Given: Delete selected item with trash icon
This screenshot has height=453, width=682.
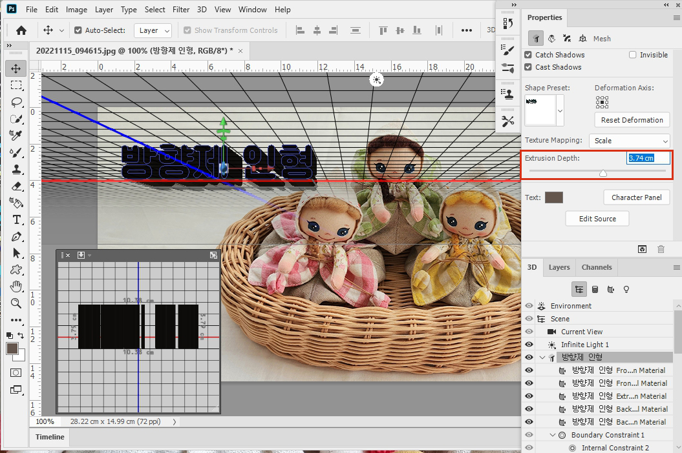Looking at the screenshot, I should pyautogui.click(x=661, y=249).
